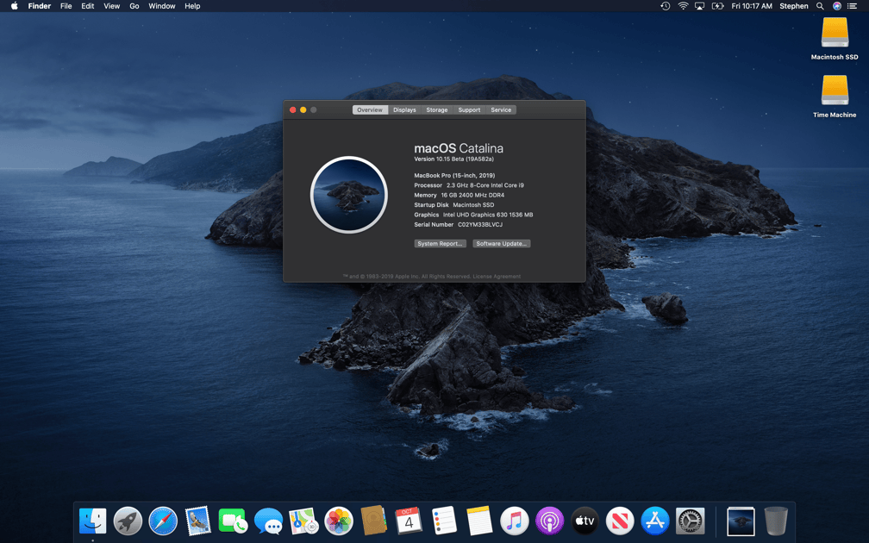
Task: Click AirPlay display icon in menu bar
Action: coord(700,6)
